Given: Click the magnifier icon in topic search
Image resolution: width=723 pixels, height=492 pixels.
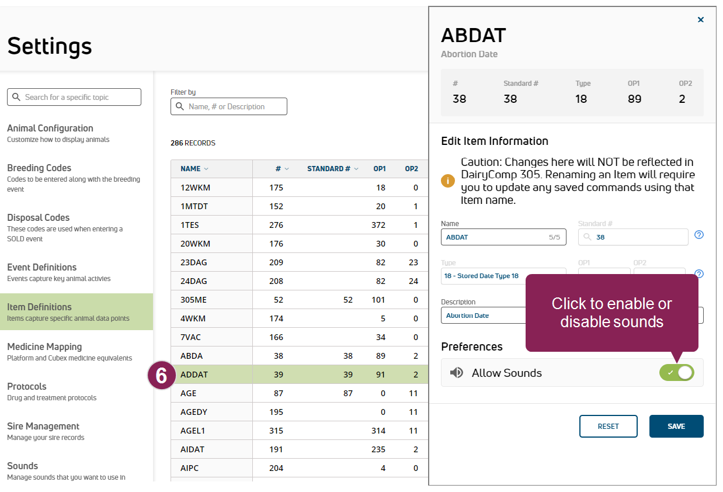Looking at the screenshot, I should [16, 97].
